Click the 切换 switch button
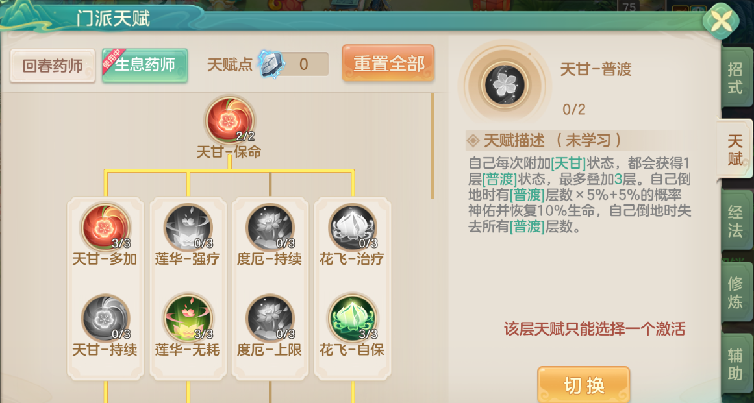 click(x=583, y=385)
